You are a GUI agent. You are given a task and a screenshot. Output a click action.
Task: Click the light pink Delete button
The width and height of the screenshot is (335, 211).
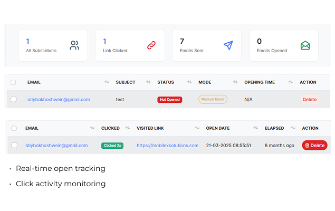[x=309, y=99]
